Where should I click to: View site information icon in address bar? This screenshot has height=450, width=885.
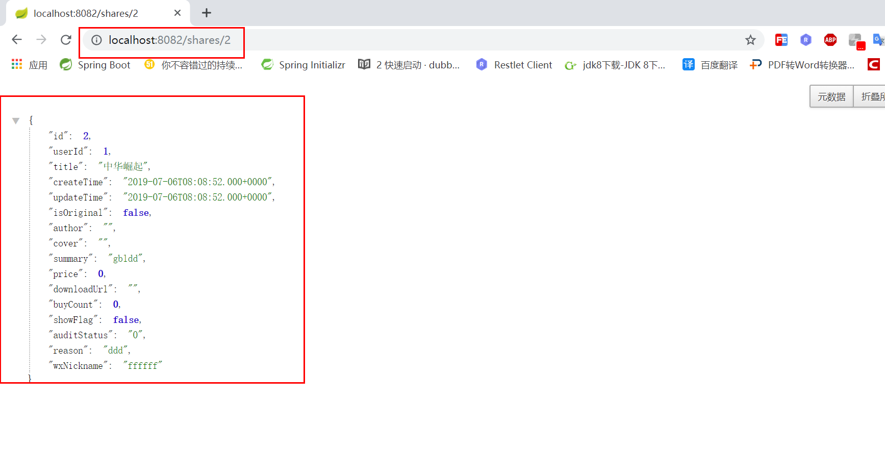pos(96,40)
